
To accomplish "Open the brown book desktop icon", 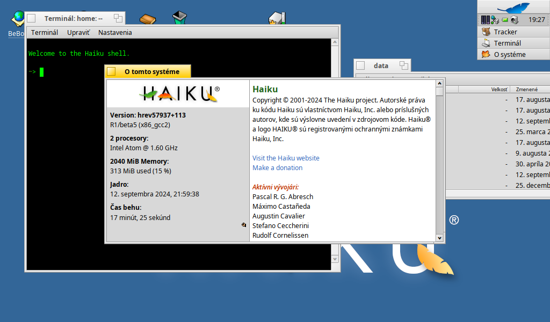I will 148,19.
